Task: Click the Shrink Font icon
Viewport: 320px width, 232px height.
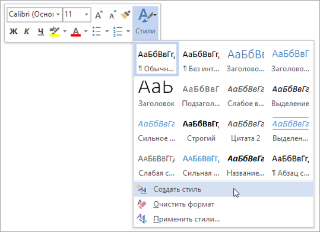Action: click(112, 15)
